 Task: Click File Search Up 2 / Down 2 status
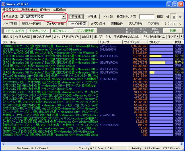coord(32,148)
